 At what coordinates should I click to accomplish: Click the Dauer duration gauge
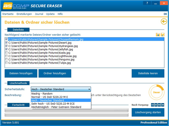pyautogui.click(x=157, y=92)
